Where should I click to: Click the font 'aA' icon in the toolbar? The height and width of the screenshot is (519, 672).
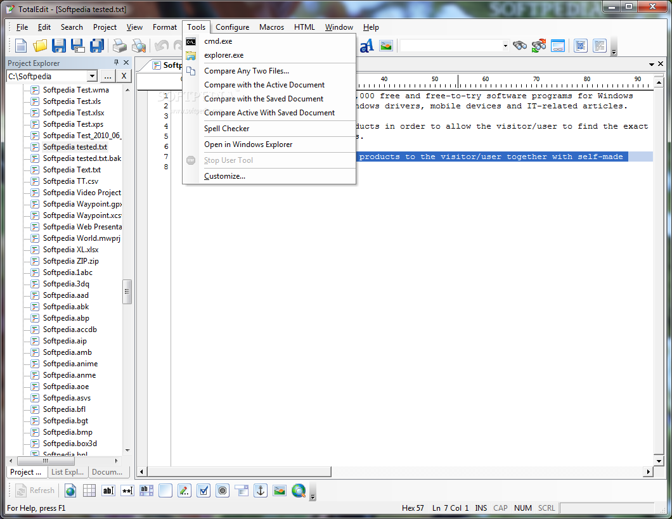coord(366,46)
